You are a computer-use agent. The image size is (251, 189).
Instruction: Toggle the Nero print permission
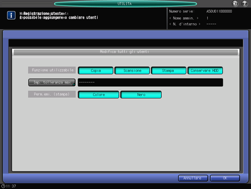(x=141, y=94)
